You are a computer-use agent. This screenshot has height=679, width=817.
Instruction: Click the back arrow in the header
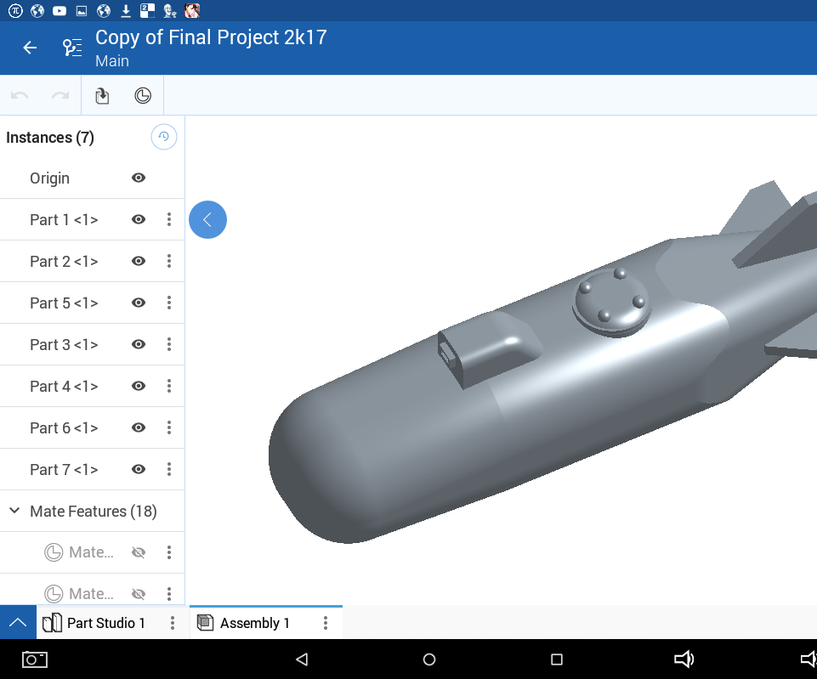29,48
